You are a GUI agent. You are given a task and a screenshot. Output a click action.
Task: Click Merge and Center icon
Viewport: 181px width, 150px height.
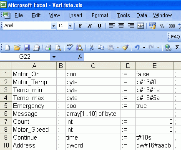[x=141, y=26]
